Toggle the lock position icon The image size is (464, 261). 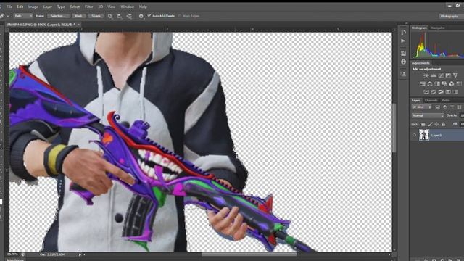pos(436,124)
